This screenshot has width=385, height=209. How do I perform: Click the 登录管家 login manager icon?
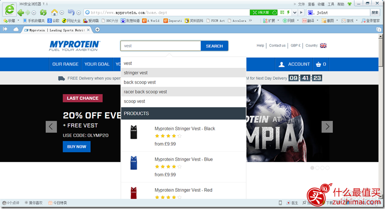coord(370,21)
